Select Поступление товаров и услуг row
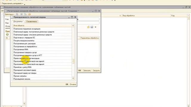The image size is (191, 107). [42, 52]
